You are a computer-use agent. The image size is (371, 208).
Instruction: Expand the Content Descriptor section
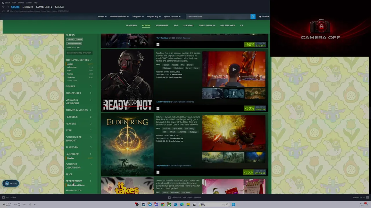tap(79, 166)
